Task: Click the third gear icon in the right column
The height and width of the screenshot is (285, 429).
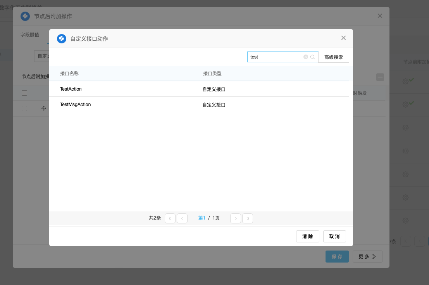Action: (x=405, y=128)
